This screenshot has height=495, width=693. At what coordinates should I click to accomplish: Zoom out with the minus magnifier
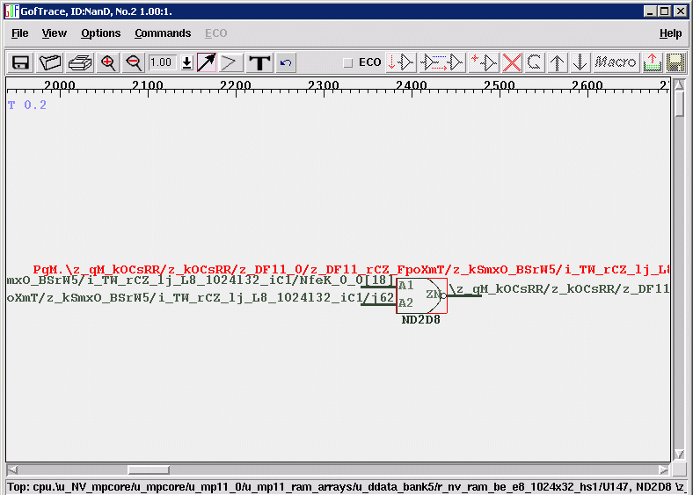[134, 62]
